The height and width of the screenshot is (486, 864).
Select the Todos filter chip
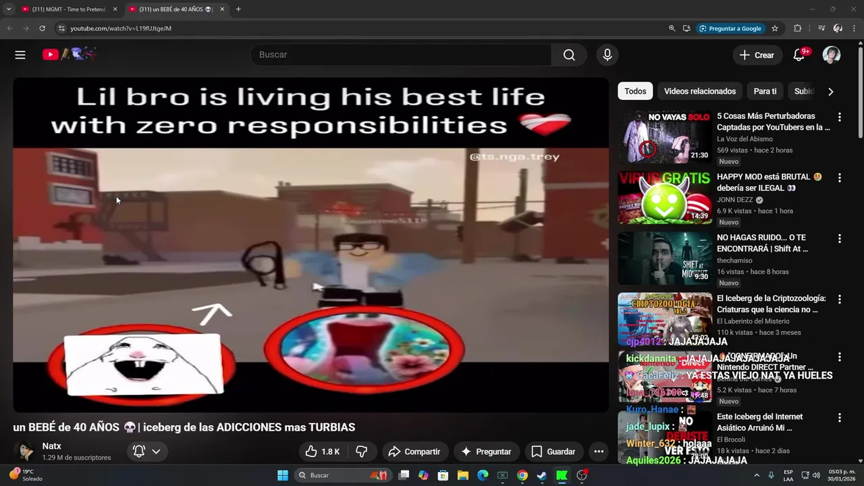pyautogui.click(x=635, y=91)
